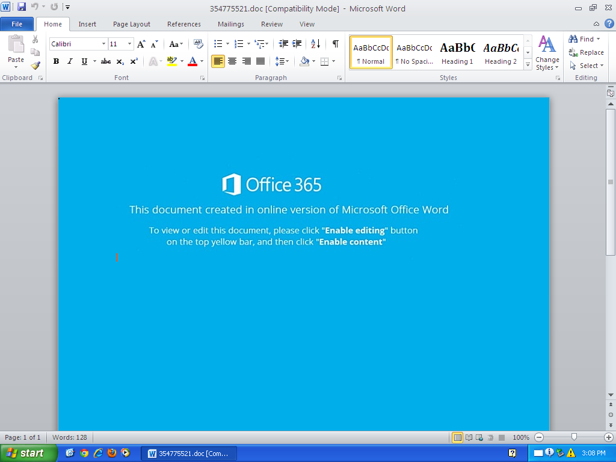
Task: Open Change Styles menu
Action: (x=547, y=53)
